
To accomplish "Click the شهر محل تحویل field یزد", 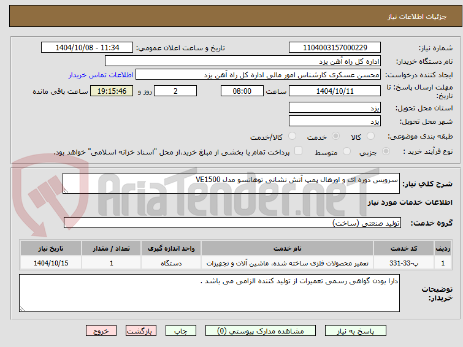I will pos(335,121).
